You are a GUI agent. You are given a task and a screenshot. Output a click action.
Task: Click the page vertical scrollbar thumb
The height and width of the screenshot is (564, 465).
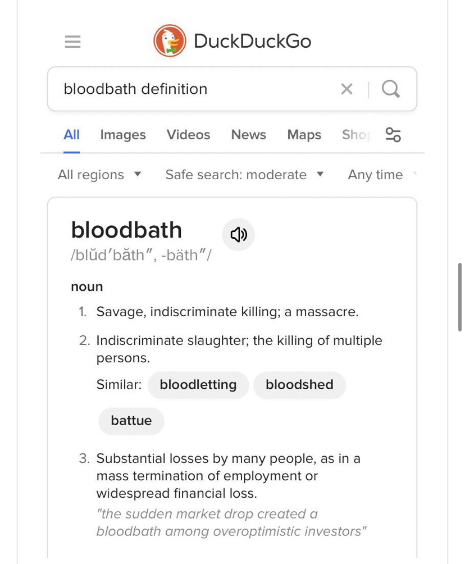[x=459, y=297]
